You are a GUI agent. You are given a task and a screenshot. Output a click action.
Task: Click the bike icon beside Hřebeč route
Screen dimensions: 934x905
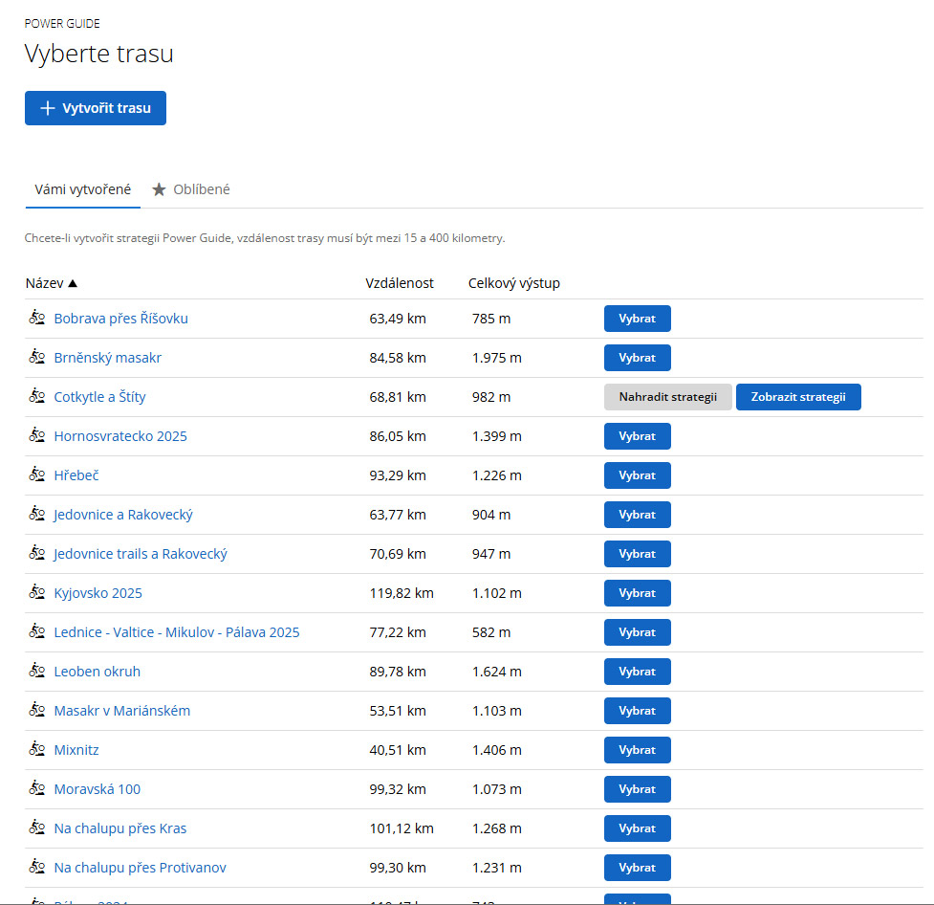[x=37, y=475]
